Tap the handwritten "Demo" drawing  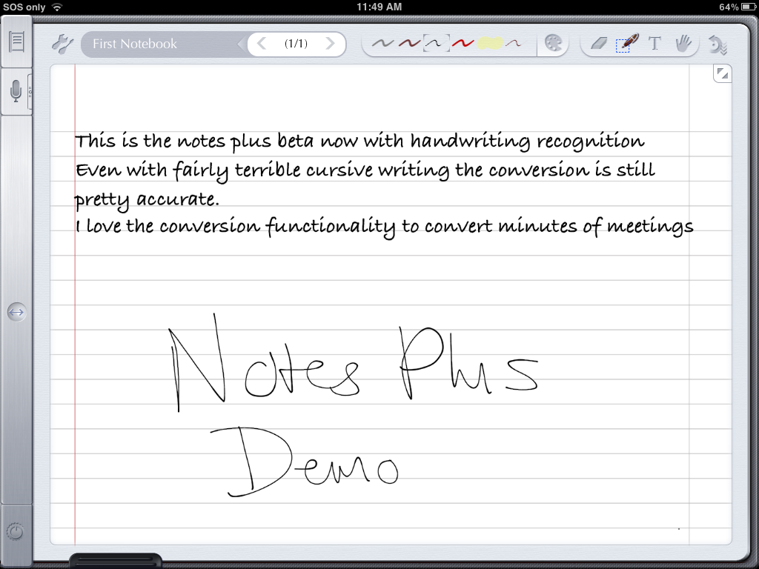click(305, 462)
